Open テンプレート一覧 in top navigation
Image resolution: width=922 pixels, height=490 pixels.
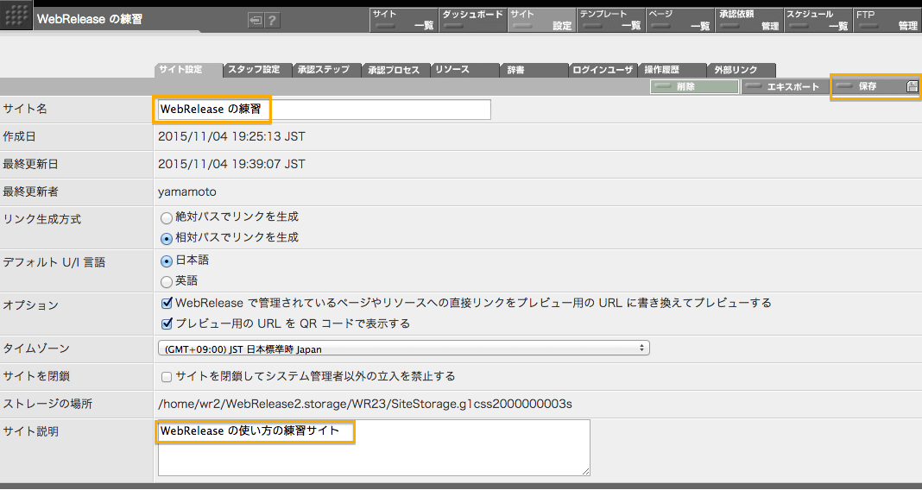point(611,20)
